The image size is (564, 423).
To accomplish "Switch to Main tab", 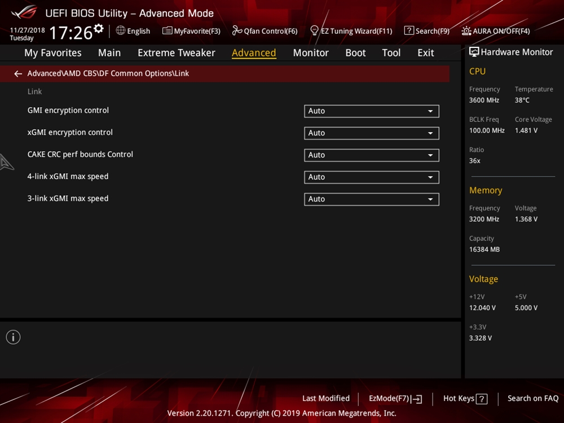I will coord(109,53).
